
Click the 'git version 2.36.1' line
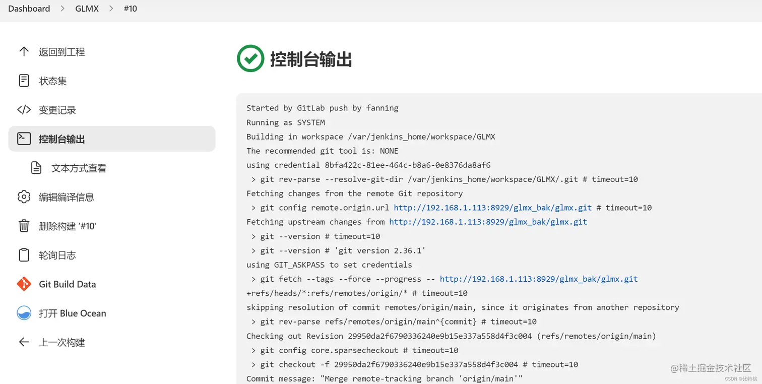pyautogui.click(x=339, y=250)
